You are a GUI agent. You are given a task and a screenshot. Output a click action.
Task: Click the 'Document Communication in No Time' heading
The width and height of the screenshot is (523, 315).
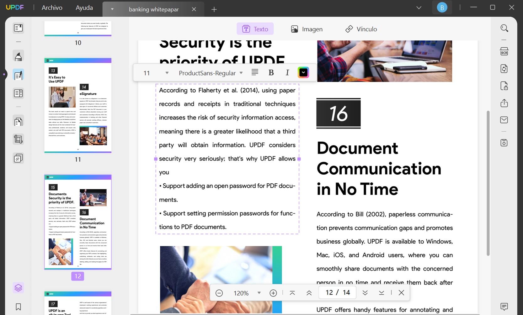(x=379, y=169)
